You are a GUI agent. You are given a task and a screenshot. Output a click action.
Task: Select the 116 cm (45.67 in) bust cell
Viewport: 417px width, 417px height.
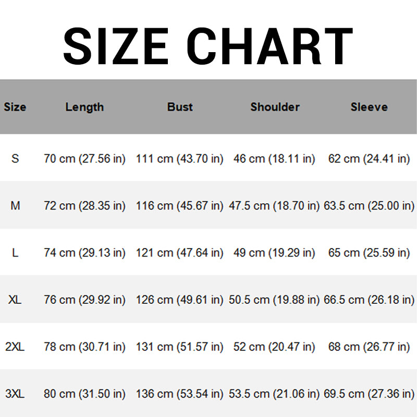(x=179, y=206)
